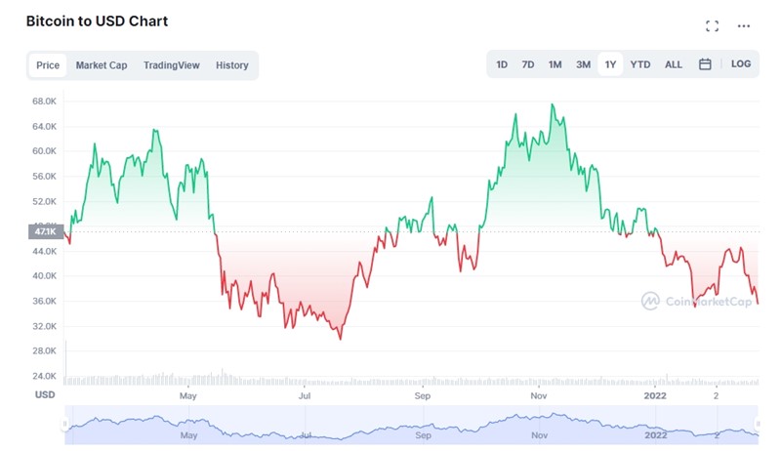Click the 47.1K price marker label
The height and width of the screenshot is (451, 781).
click(46, 231)
